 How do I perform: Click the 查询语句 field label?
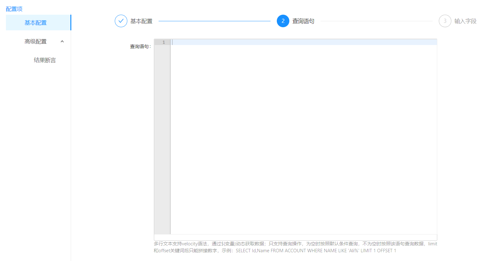[140, 47]
